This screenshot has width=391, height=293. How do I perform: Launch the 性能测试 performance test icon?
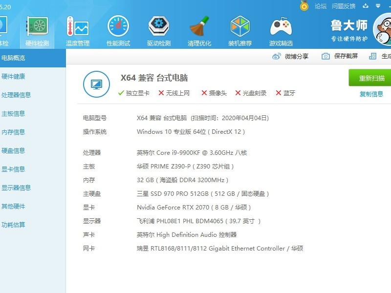118,26
